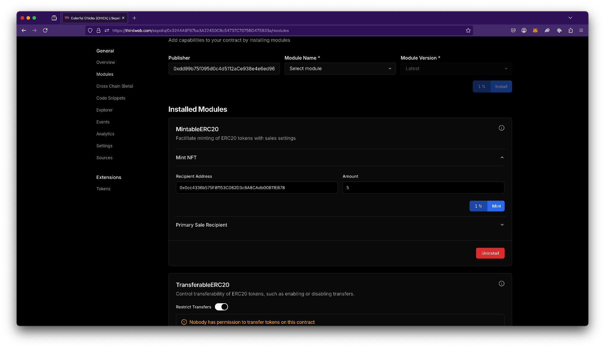The width and height of the screenshot is (605, 348).
Task: Click the TransferableERC20 info icon
Action: click(501, 284)
